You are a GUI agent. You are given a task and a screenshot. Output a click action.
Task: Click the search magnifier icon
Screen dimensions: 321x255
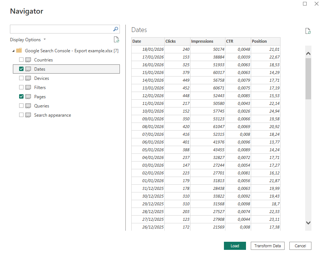[x=116, y=29]
